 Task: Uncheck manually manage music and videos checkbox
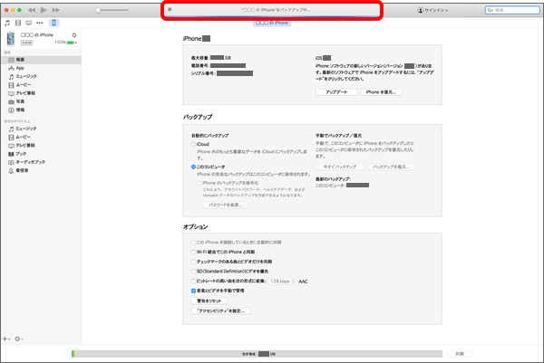click(193, 291)
